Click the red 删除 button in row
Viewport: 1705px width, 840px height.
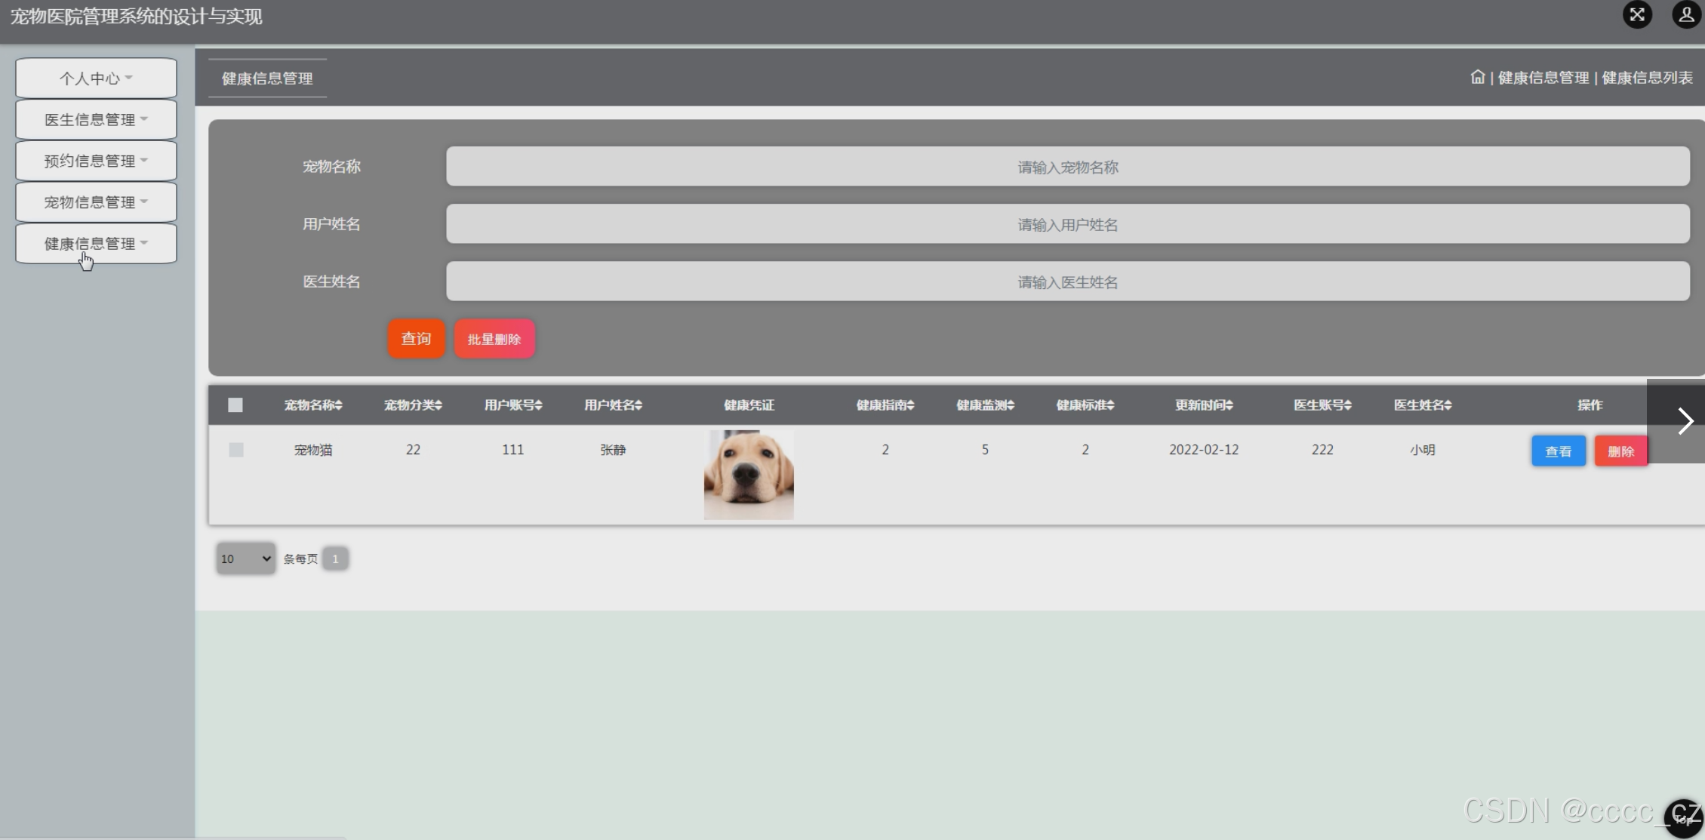[1620, 451]
